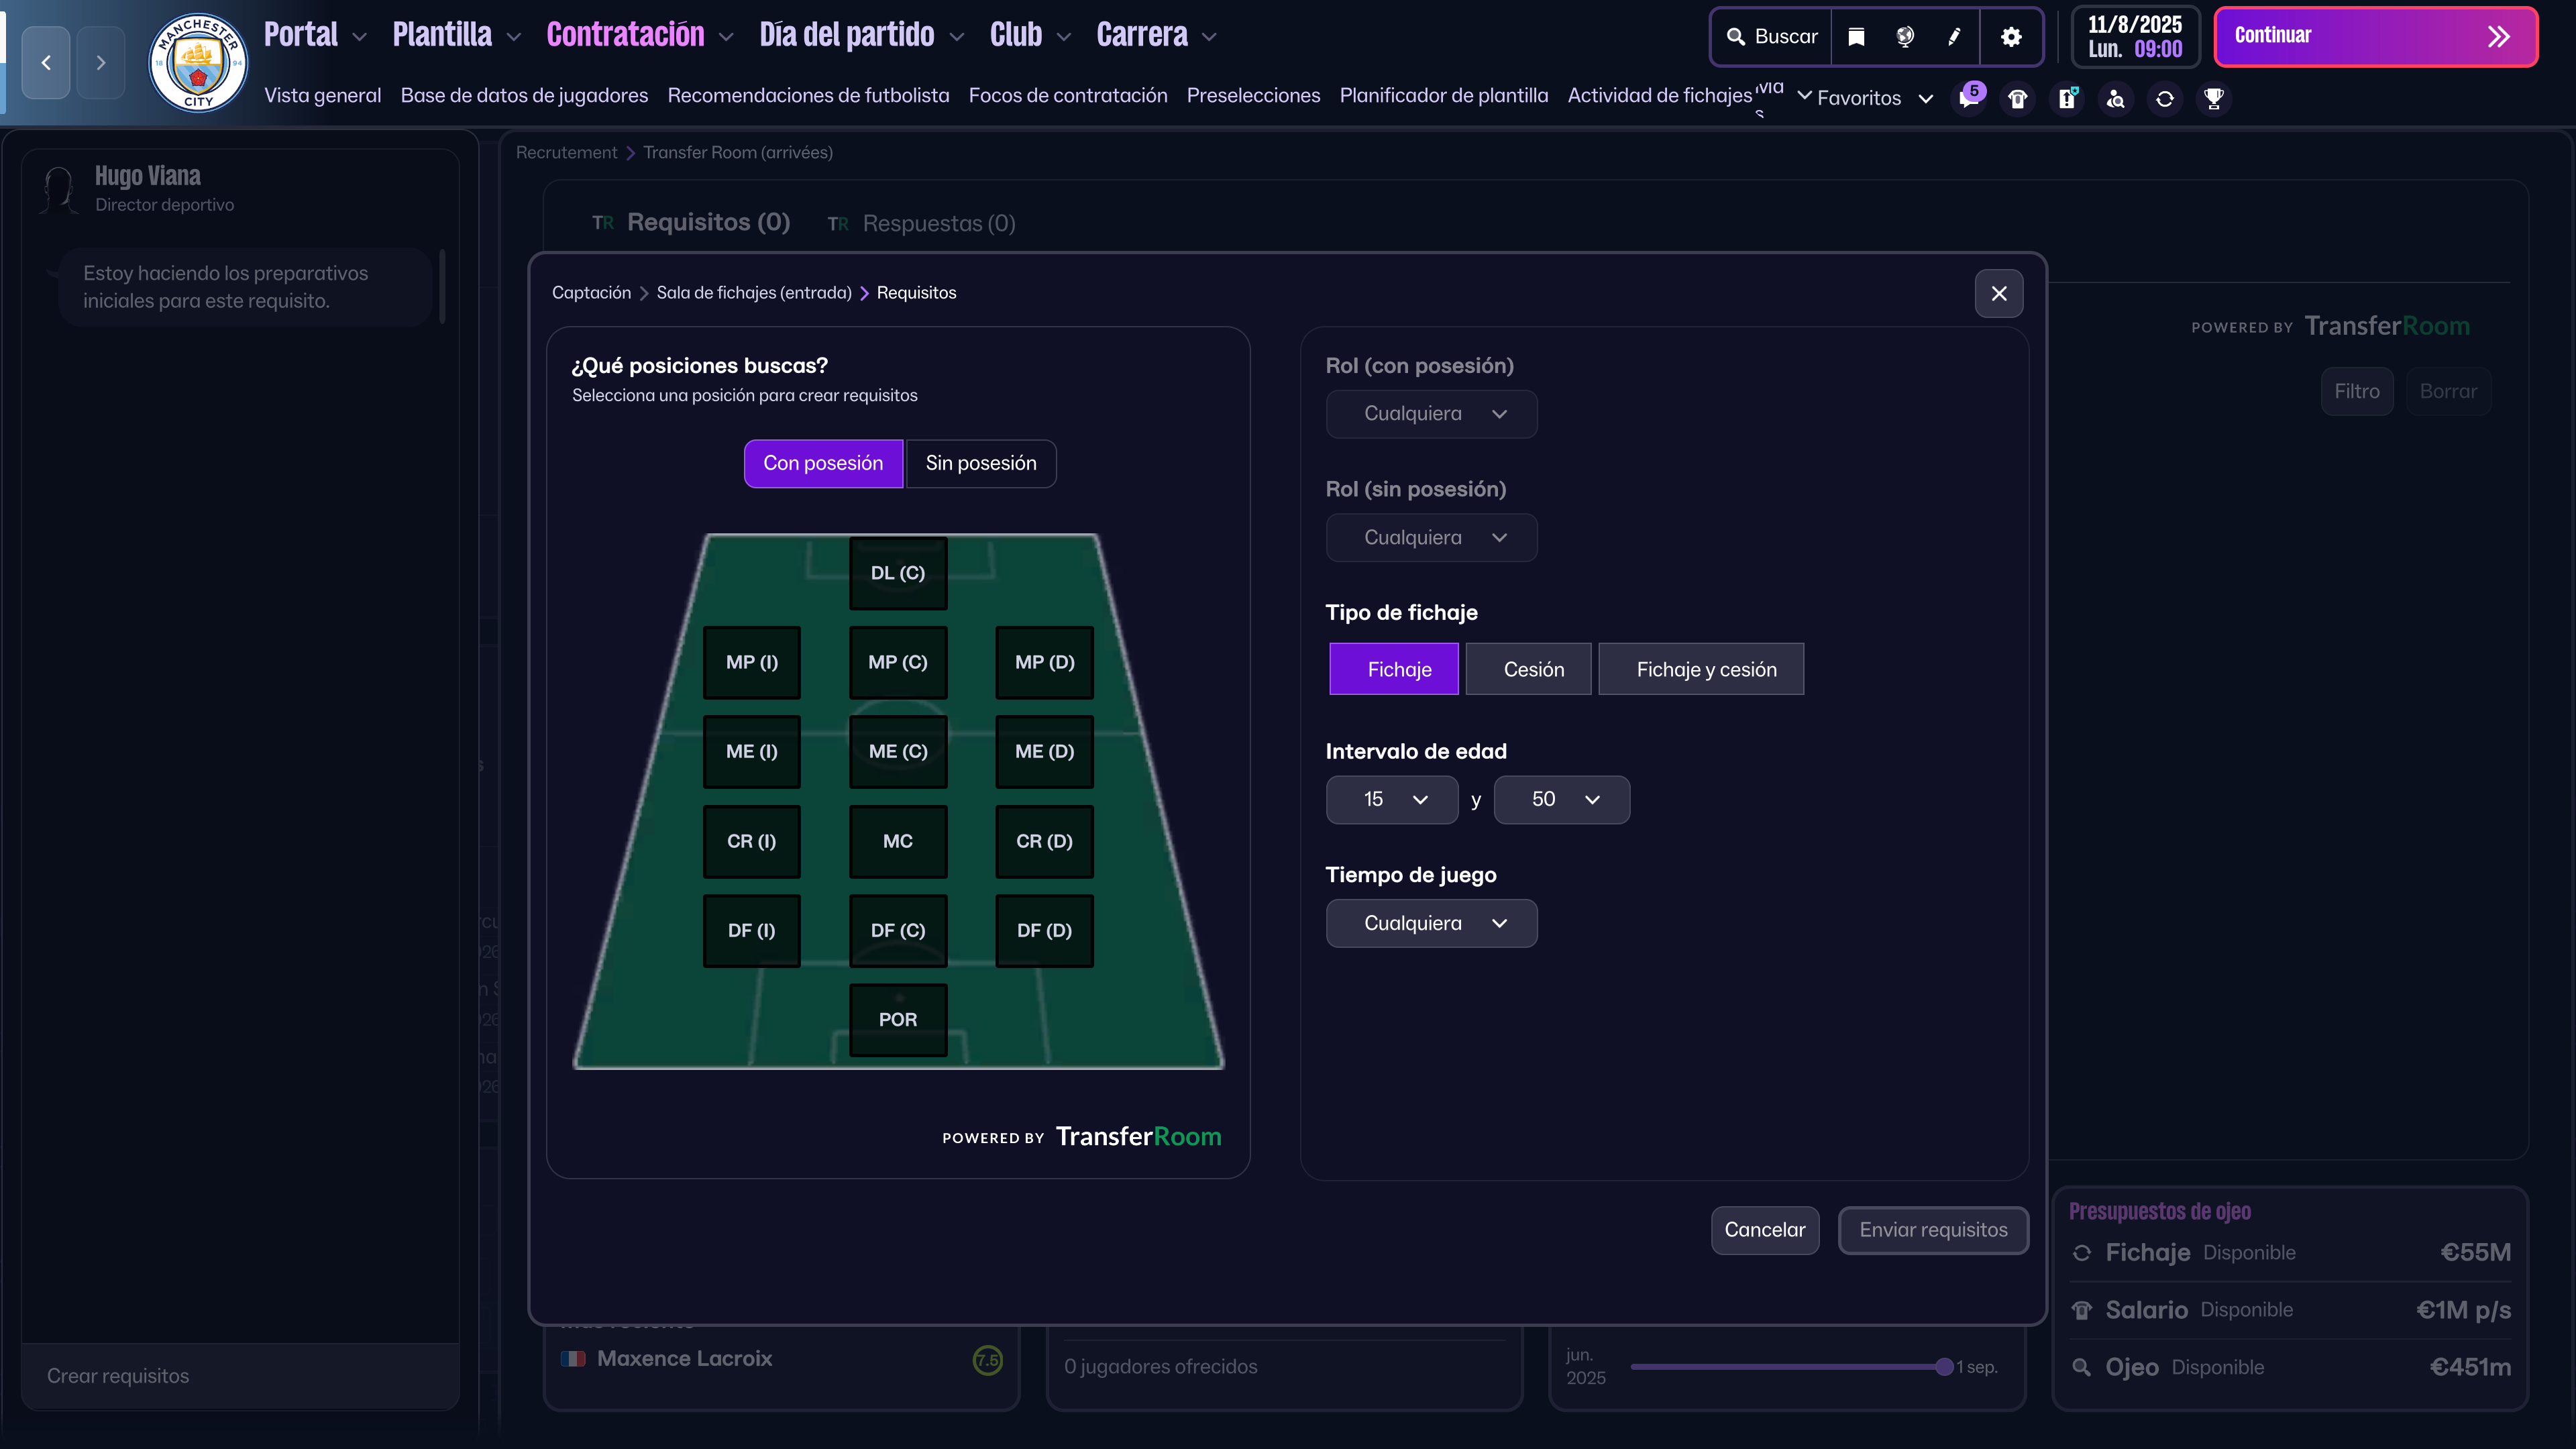Expand the Tiempo de juego dropdown
Image resolution: width=2576 pixels, height=1449 pixels.
click(x=1431, y=923)
